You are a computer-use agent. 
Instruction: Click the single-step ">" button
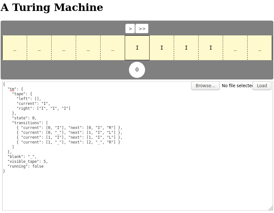point(130,28)
